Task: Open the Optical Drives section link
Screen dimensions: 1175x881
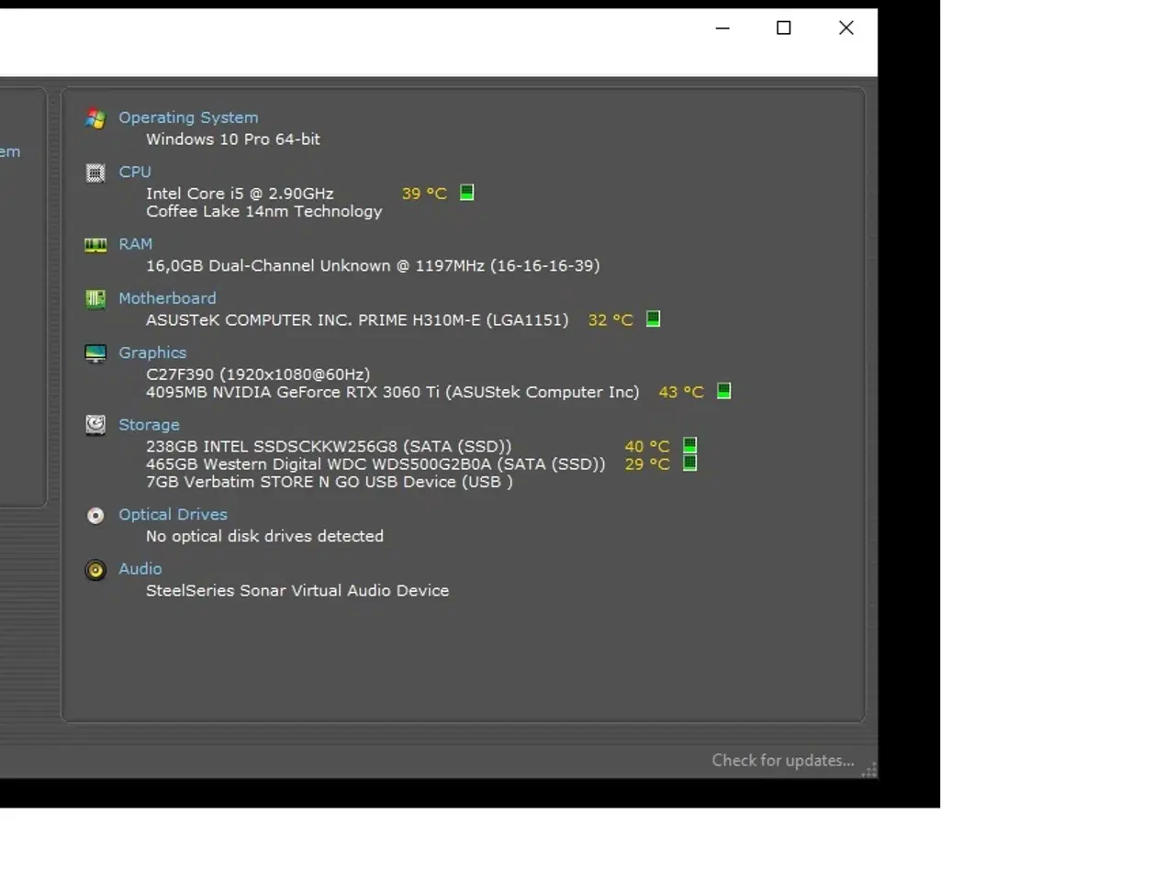Action: click(173, 515)
